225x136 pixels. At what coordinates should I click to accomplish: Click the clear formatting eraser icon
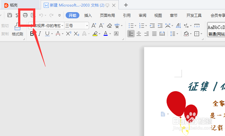point(109,26)
